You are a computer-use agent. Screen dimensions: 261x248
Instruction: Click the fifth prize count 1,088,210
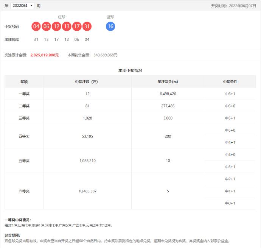(87, 161)
